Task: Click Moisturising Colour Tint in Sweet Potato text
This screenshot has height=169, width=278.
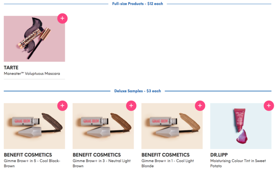Action: pos(238,163)
